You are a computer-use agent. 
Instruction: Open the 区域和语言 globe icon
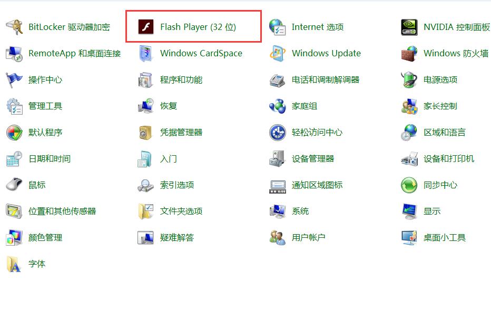pos(409,133)
